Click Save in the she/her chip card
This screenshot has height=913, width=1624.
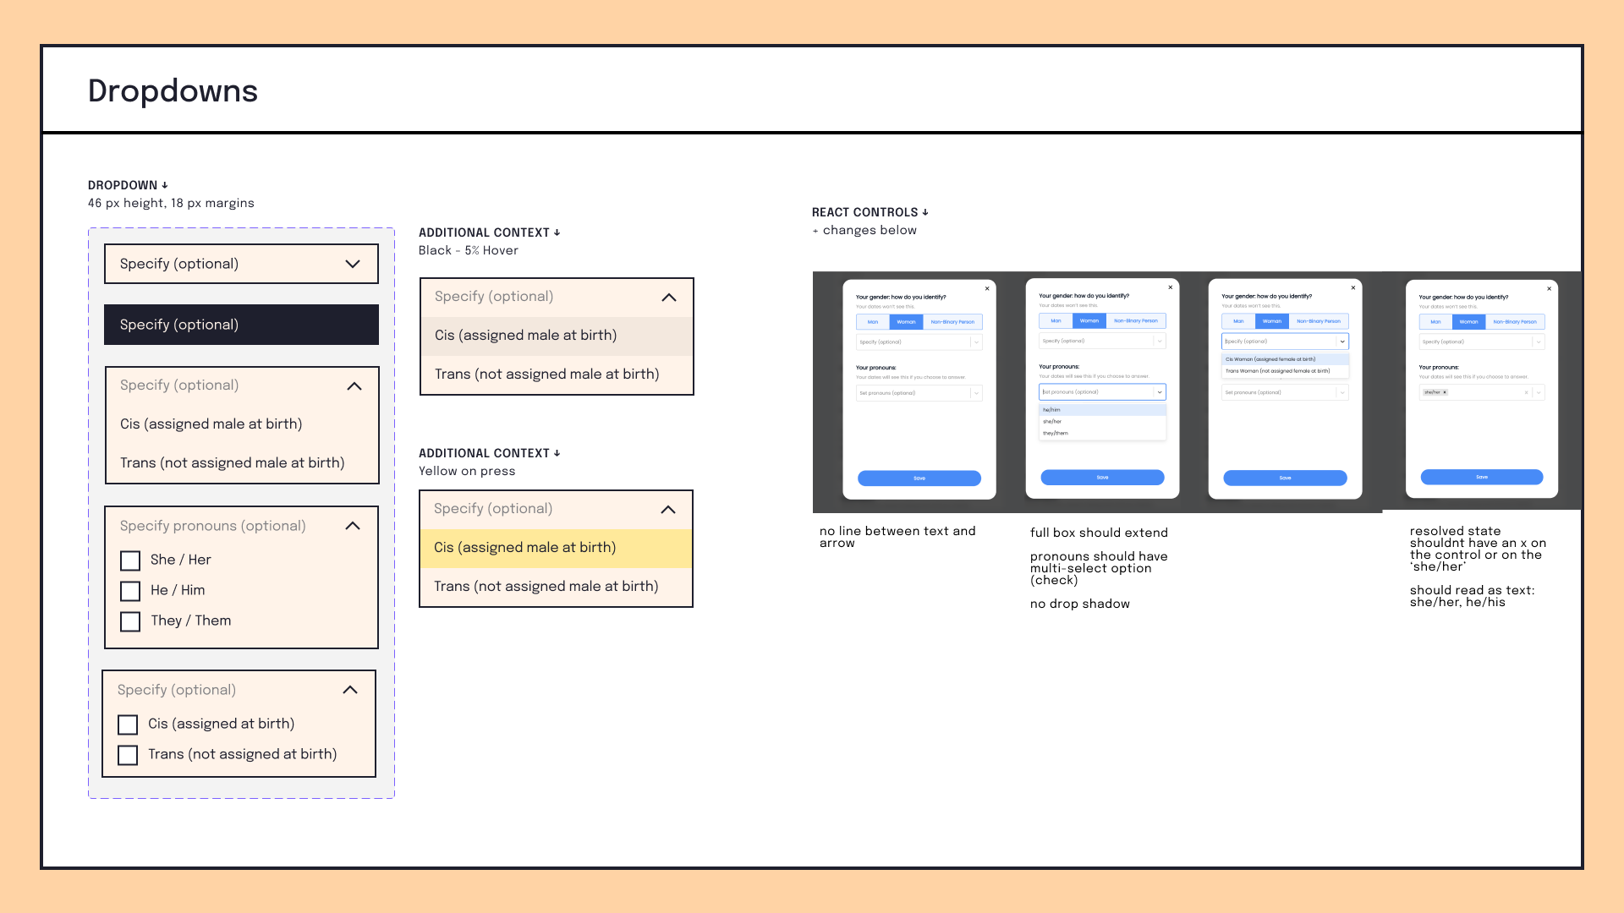point(1482,478)
